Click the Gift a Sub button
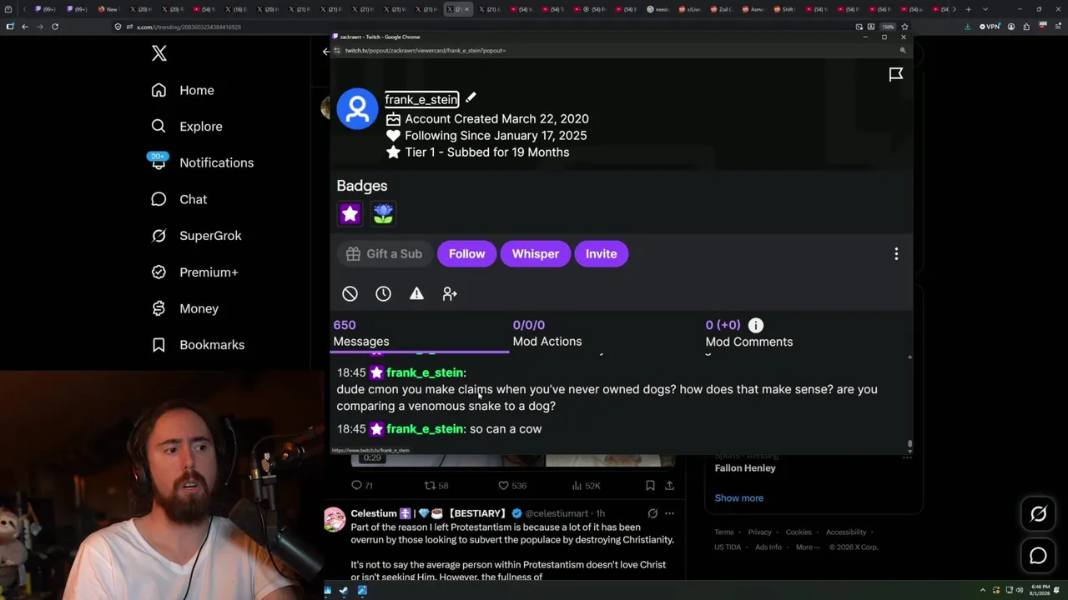The image size is (1068, 600). [x=384, y=254]
